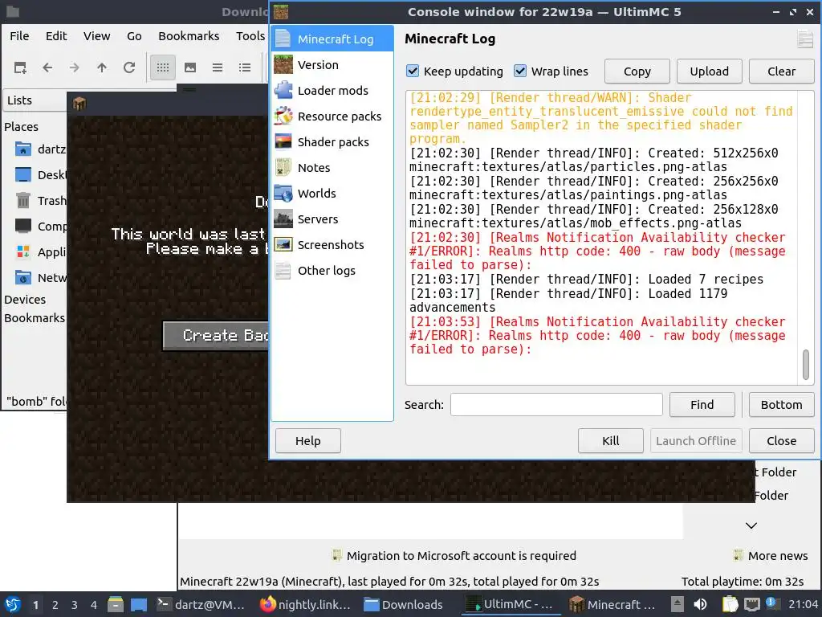Open volume control in system tray
The width and height of the screenshot is (822, 617).
700,605
